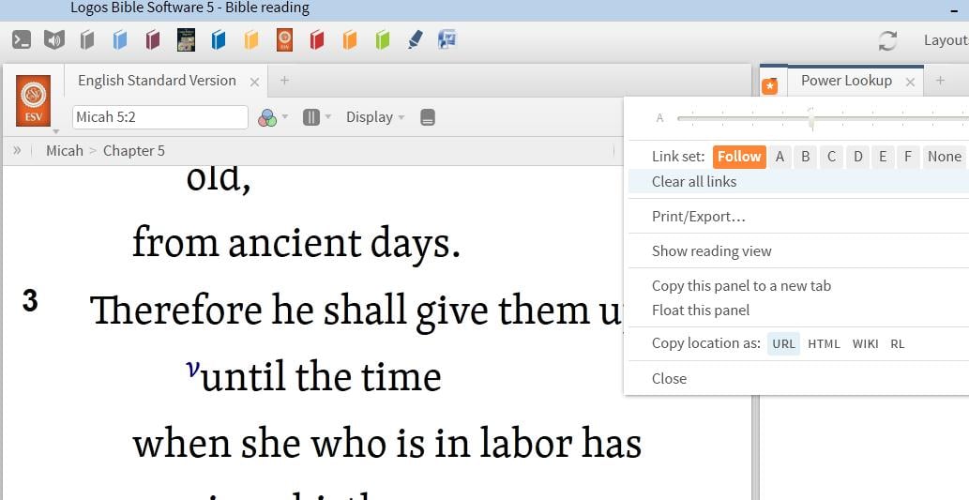
Task: Open the Power Lookup orange star panel icon
Action: (x=769, y=86)
